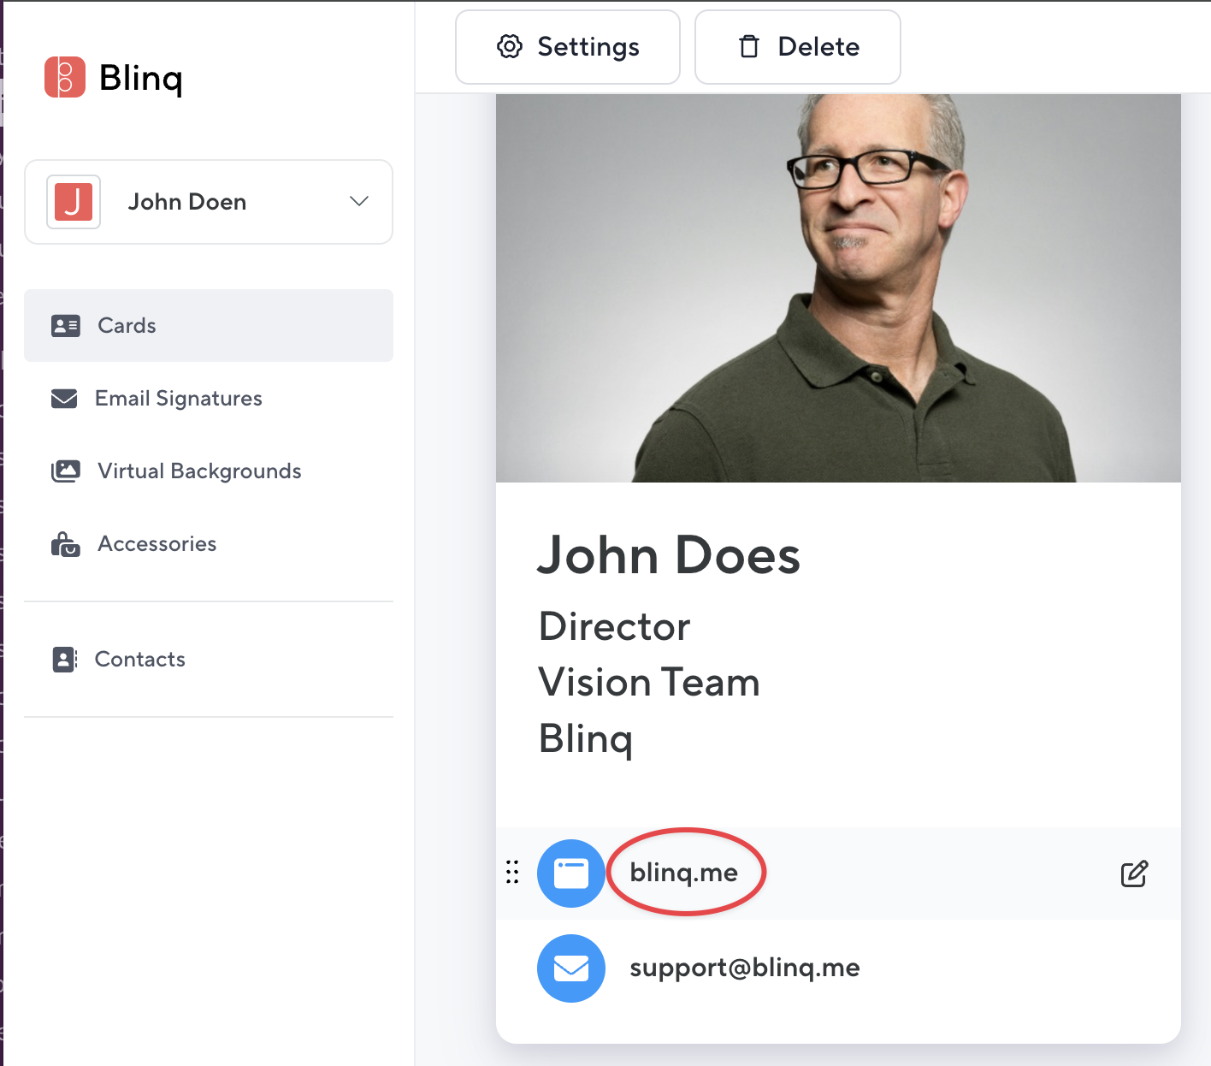Click John Does profile photo
Screen dimensions: 1211x1066
point(838,288)
